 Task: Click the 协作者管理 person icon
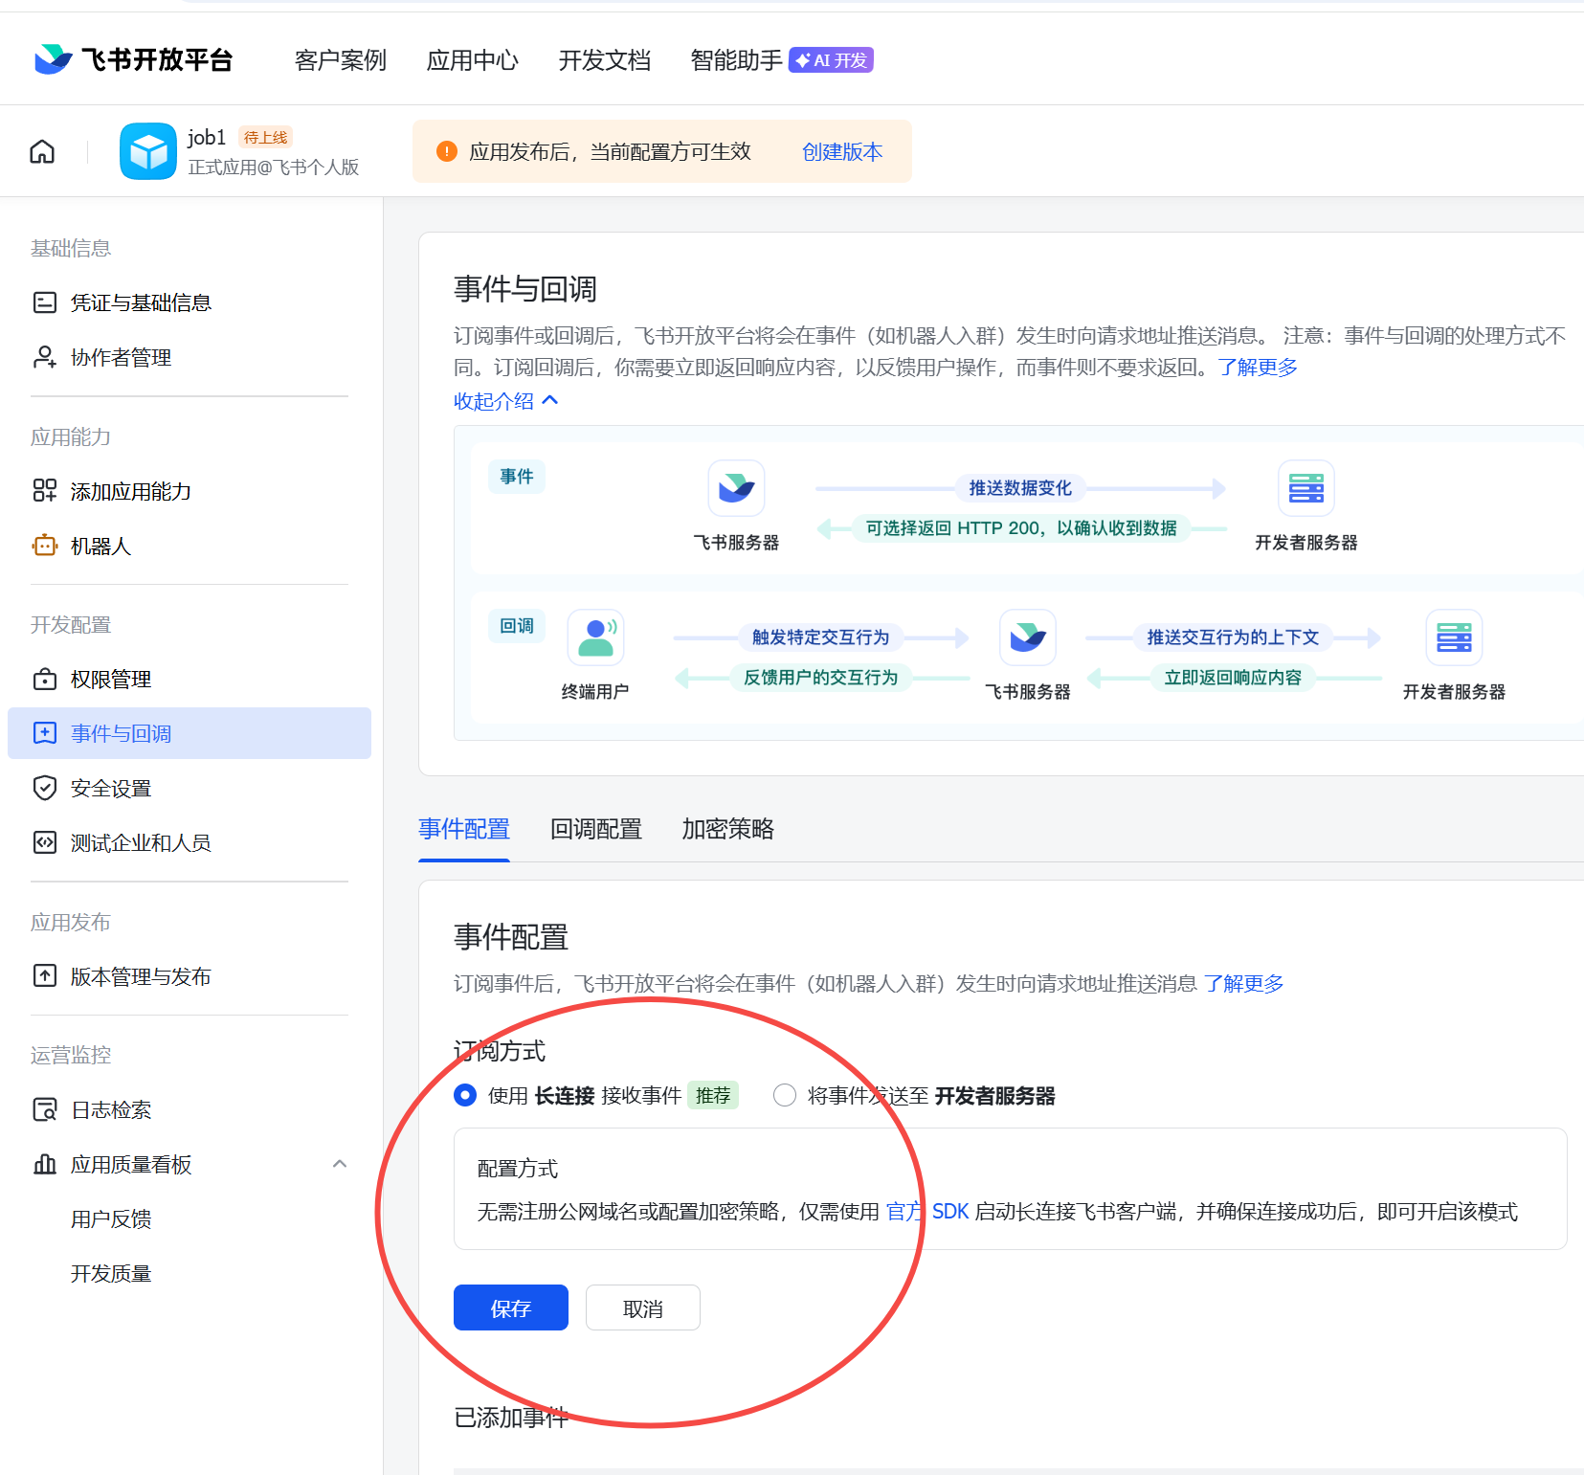45,357
